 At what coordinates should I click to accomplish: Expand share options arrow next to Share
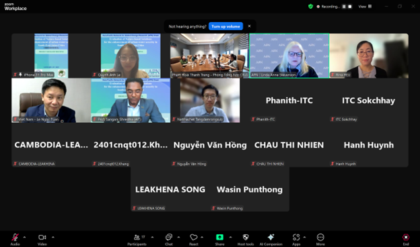click(230, 237)
